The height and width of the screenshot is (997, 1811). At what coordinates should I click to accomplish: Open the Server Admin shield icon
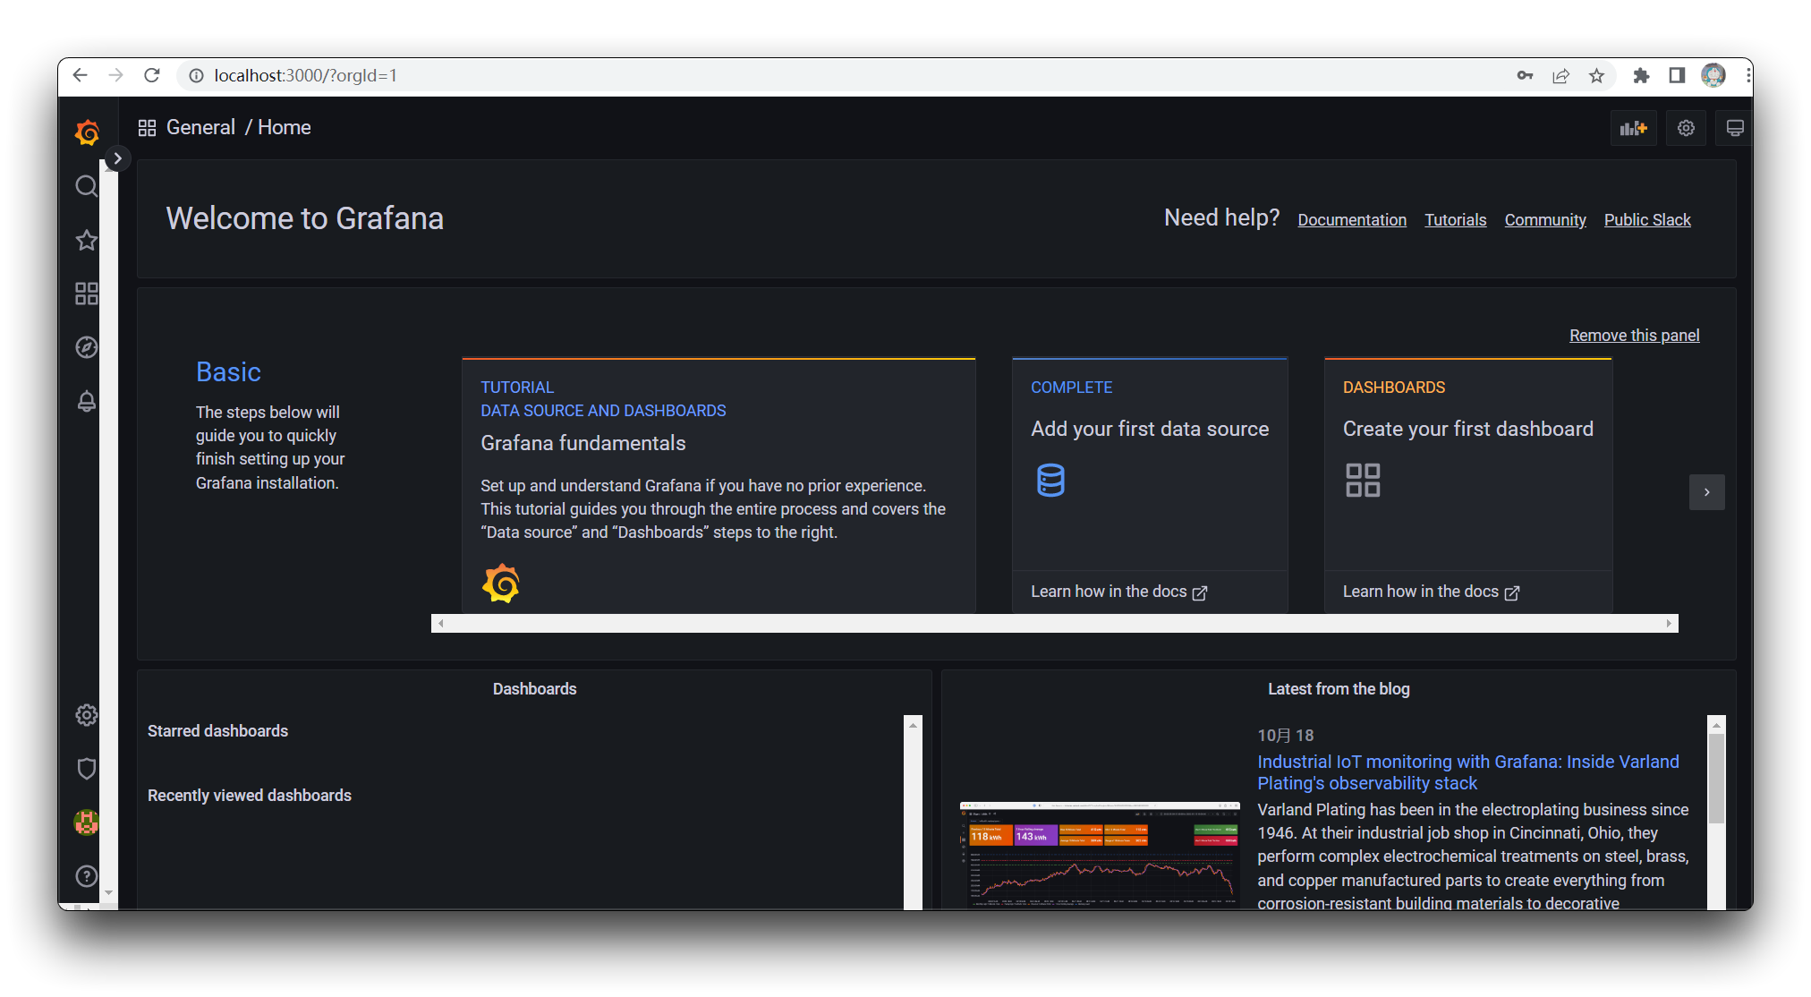(86, 769)
